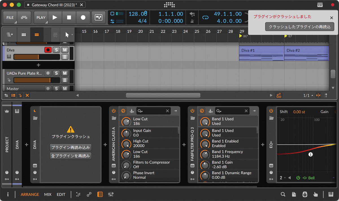Screen dimensions: 339x201
Task: Click the horizontal arranger scrollbar
Action: [x=163, y=95]
